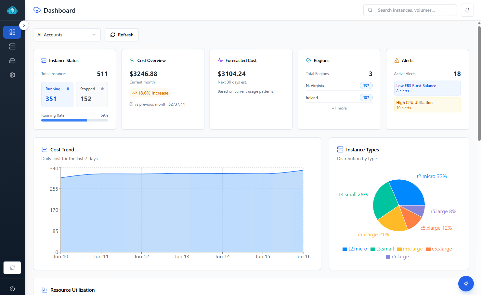
Task: Select the Running instances card
Action: click(57, 94)
